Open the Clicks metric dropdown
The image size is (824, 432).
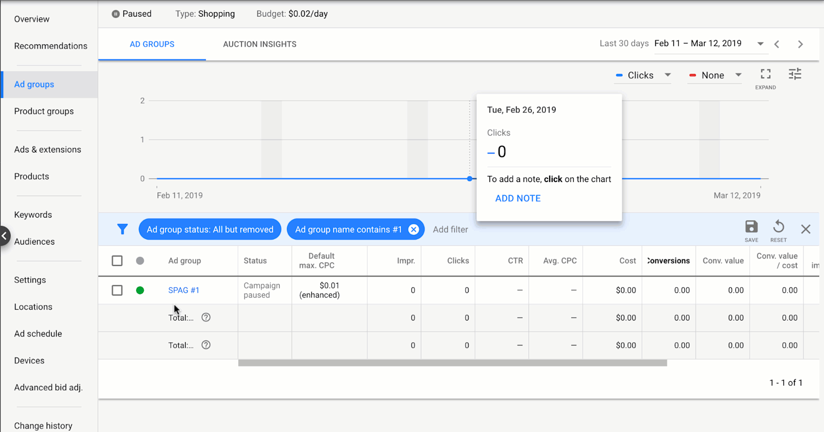(x=643, y=75)
